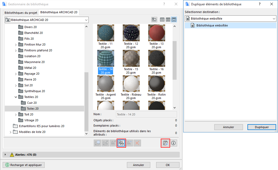This screenshot has width=278, height=170.
Task: Switch to small icons grid view
Action: [168, 20]
